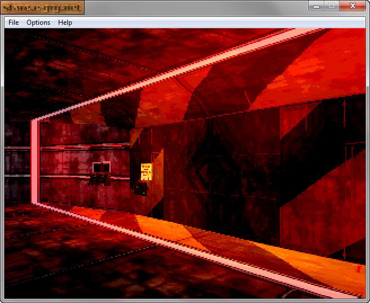
Task: Open the Options menu
Action: click(38, 23)
